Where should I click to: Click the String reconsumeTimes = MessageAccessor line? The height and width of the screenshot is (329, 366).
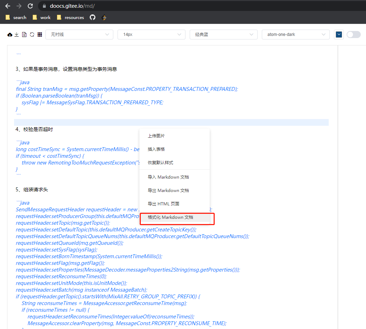[x=104, y=304]
